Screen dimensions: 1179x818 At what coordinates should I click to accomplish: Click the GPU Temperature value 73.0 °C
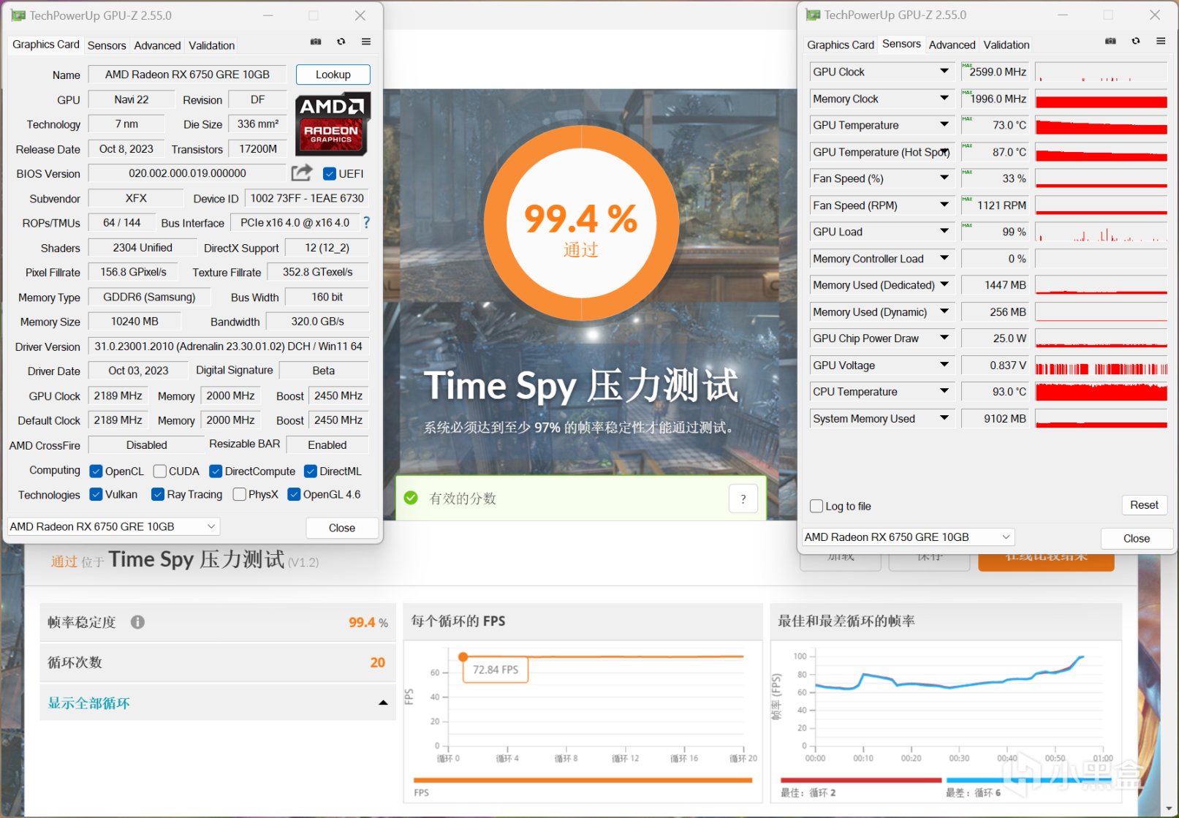[x=995, y=125]
